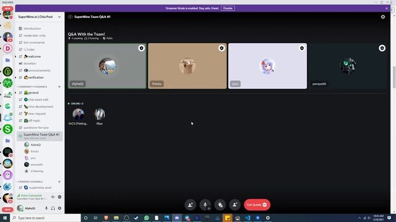Viewport: 396px width, 222px height.
Task: Disconnect from voice using the panel icon
Action: point(59,197)
